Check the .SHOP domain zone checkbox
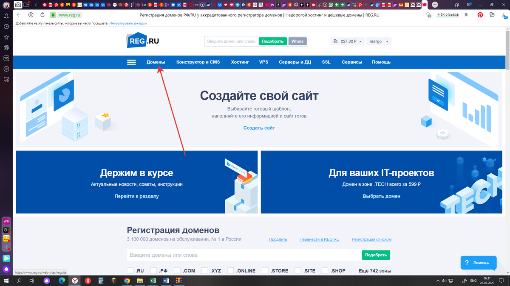The width and height of the screenshot is (510, 286). pos(325,271)
